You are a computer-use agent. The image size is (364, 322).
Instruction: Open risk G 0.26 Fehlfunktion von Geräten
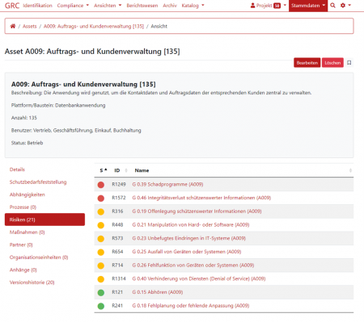coord(193,265)
